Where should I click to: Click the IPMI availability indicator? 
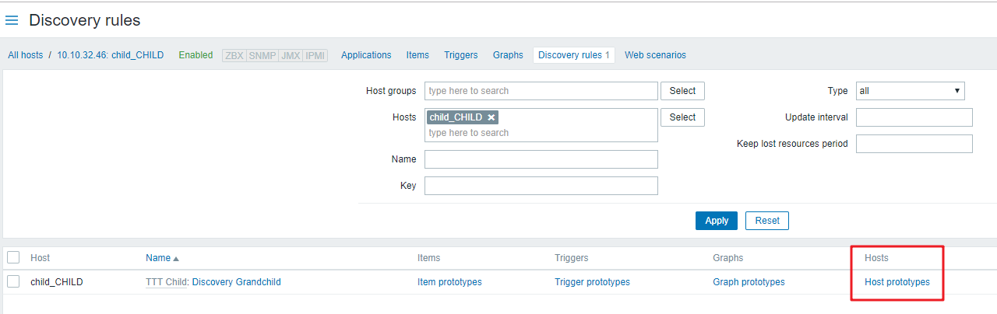(315, 55)
